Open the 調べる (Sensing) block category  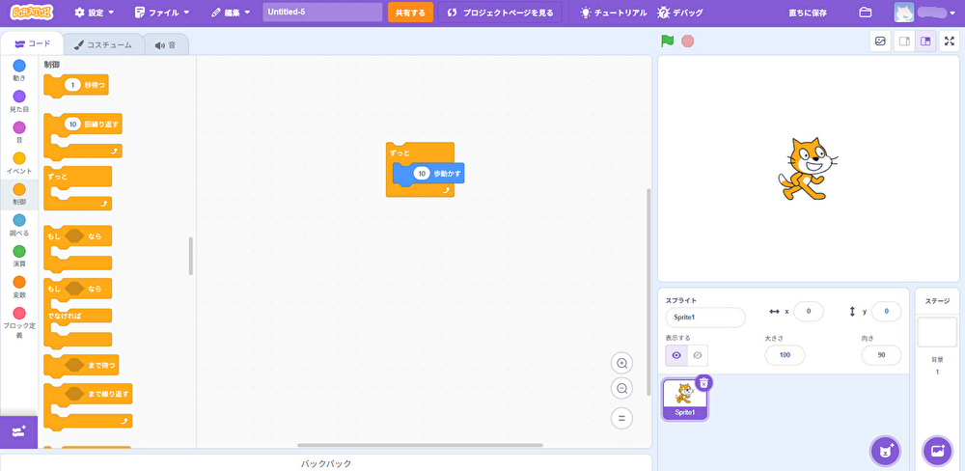19,225
